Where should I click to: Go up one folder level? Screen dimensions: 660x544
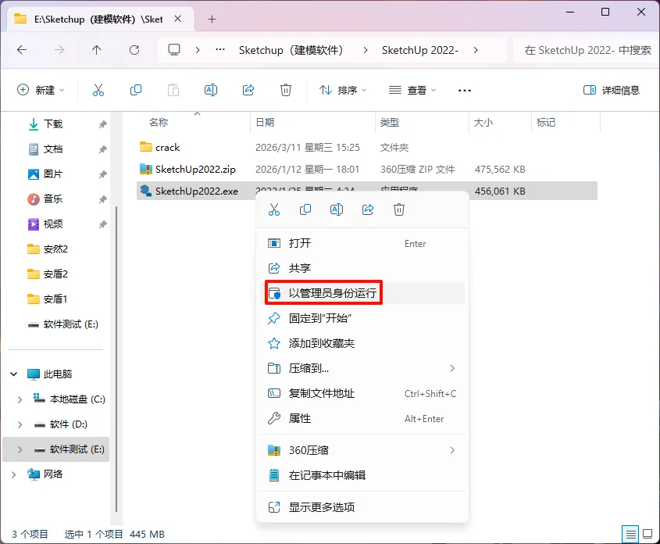tap(96, 50)
